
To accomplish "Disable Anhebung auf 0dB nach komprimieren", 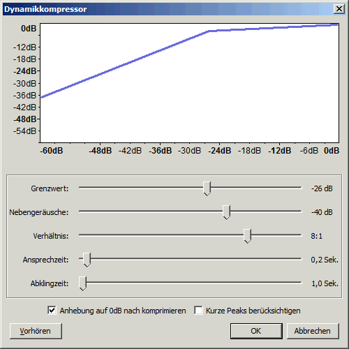I will [x=52, y=311].
